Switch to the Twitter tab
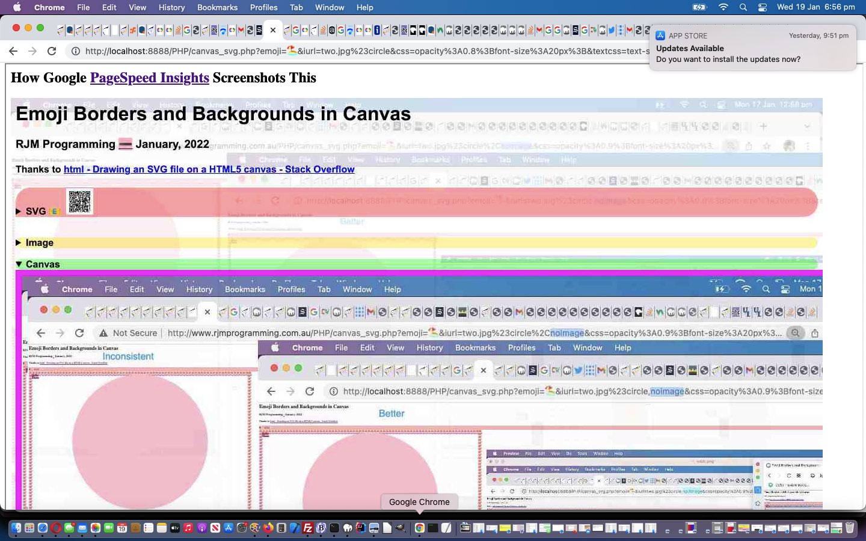866x541 pixels. click(611, 29)
